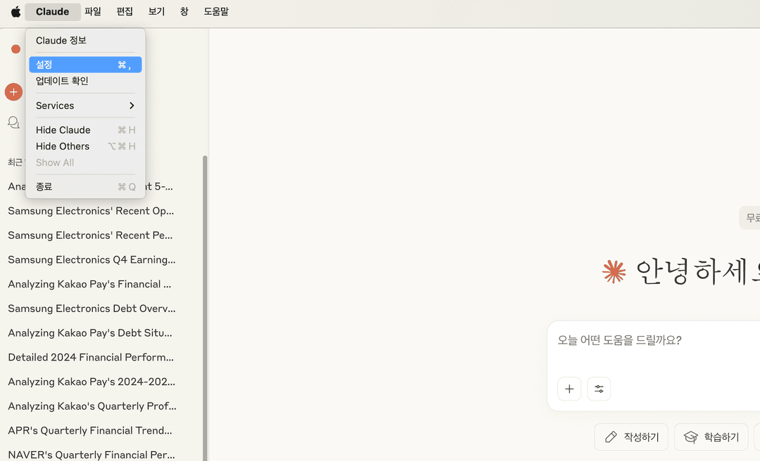This screenshot has width=760, height=461.
Task: Open chat Analyzing Kakao Pay's Debt Situ...
Action: pos(90,333)
